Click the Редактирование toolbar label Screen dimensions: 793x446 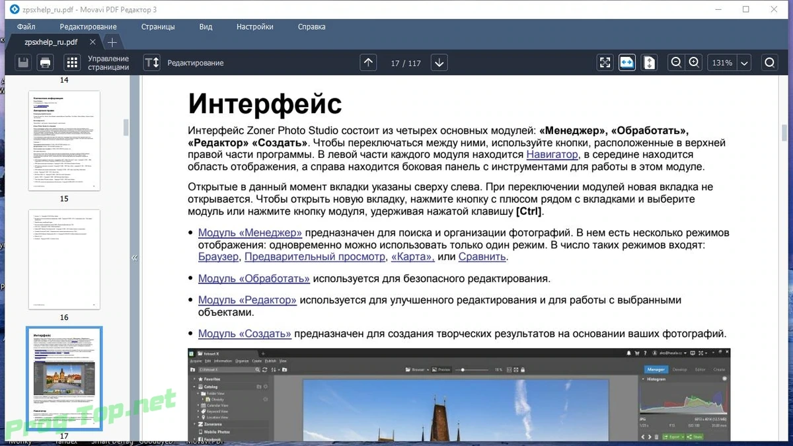point(196,63)
